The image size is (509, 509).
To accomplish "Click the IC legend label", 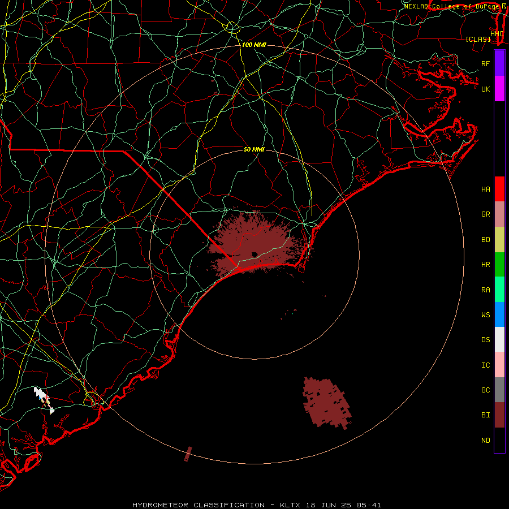I will tap(485, 365).
